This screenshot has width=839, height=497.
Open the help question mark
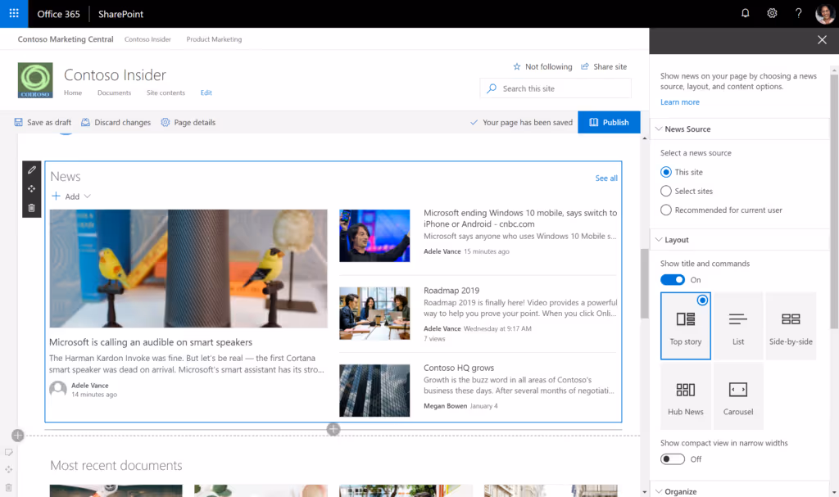click(798, 13)
